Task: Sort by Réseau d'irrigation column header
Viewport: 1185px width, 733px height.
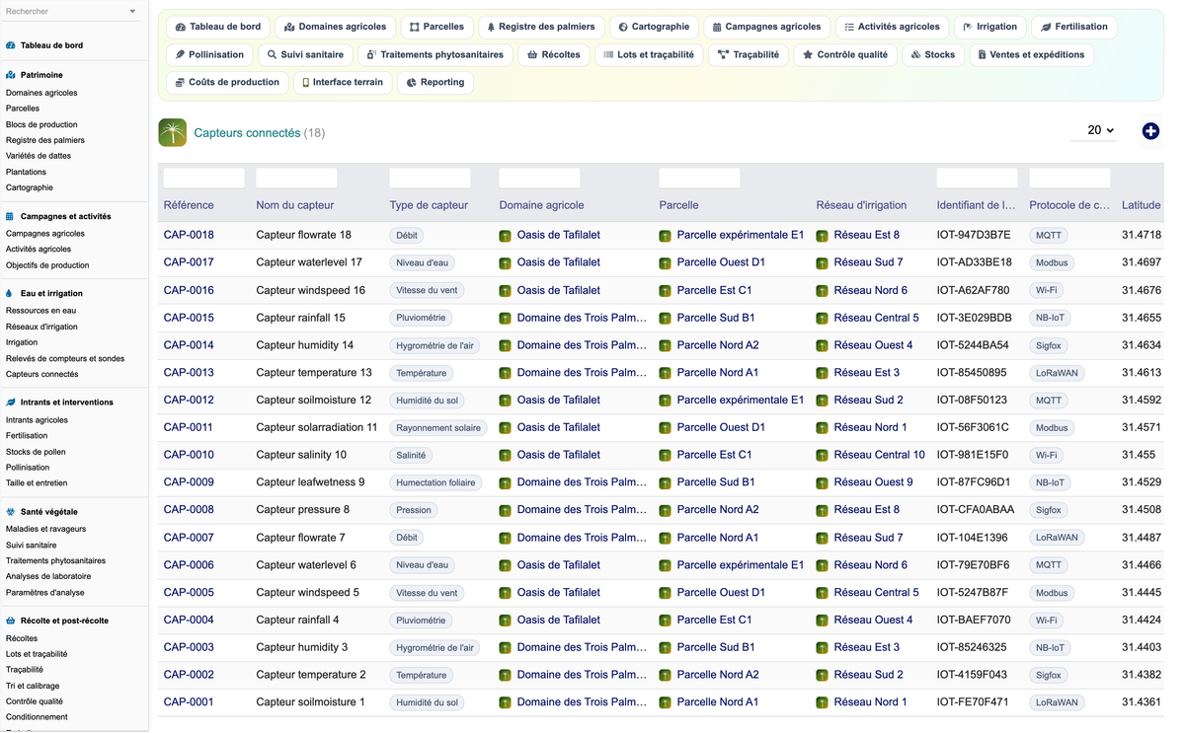Action: [861, 205]
